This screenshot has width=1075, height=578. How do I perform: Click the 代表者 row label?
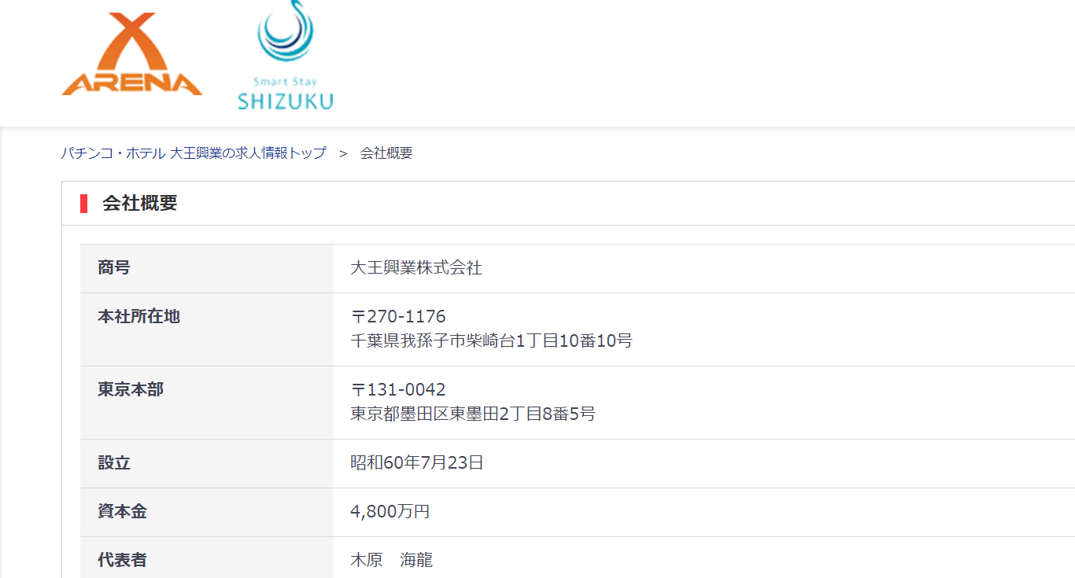point(122,561)
